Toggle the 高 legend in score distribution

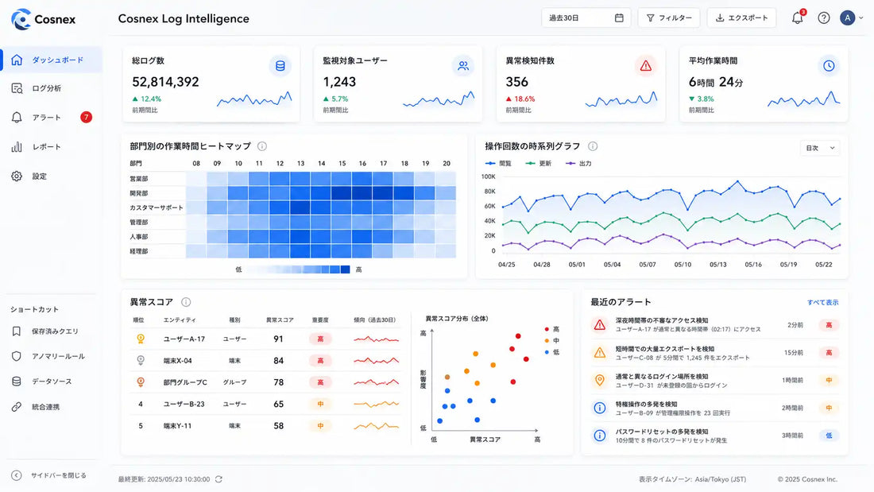point(552,329)
